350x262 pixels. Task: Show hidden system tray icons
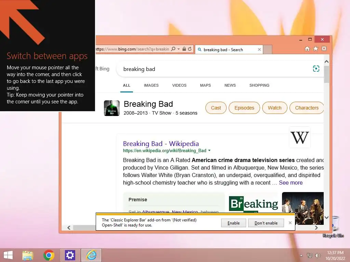click(x=301, y=256)
